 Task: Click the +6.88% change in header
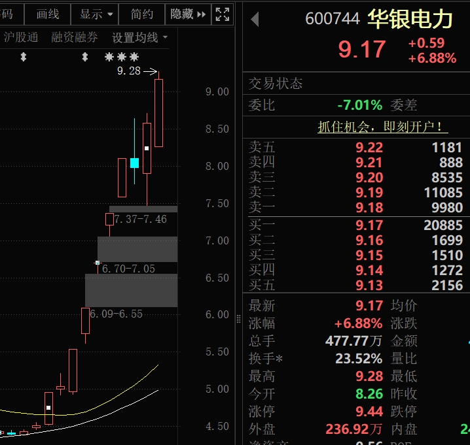coord(432,58)
